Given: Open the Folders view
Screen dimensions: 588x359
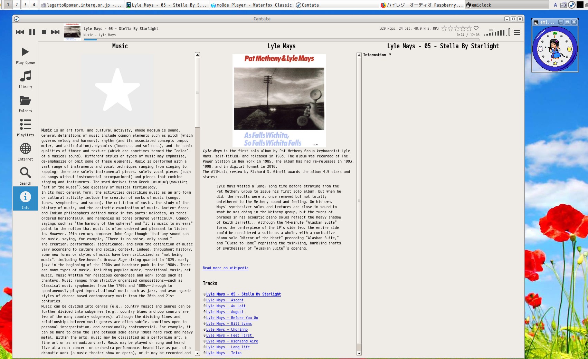Looking at the screenshot, I should pos(25,104).
